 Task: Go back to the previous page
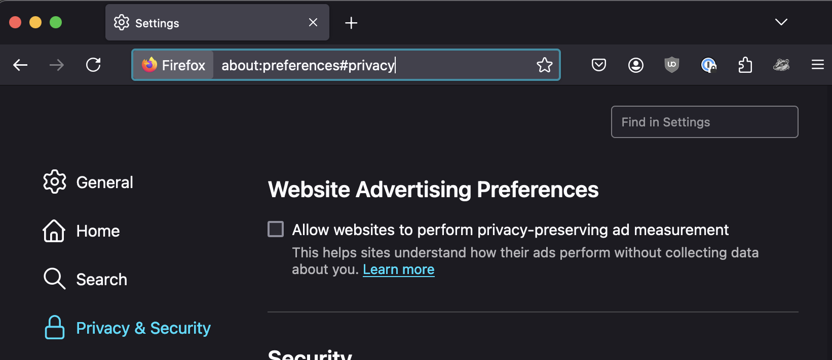click(20, 65)
